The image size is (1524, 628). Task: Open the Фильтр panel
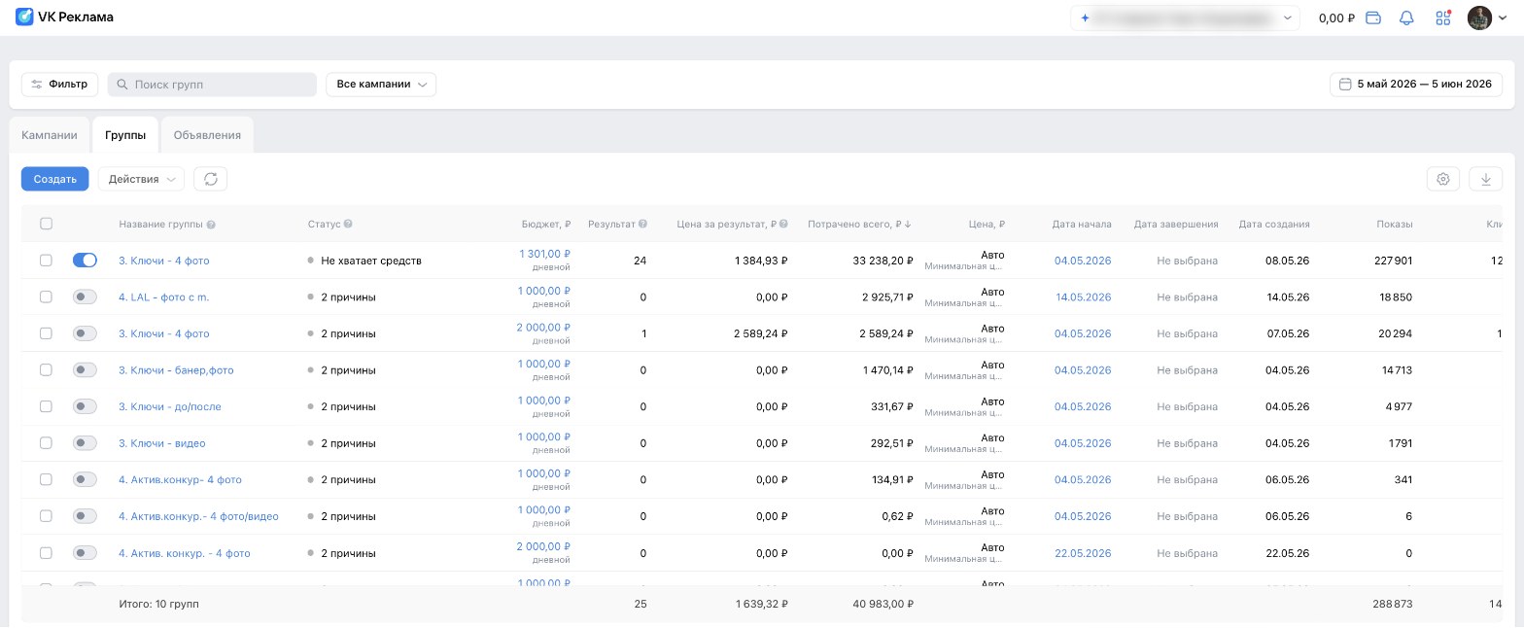[x=60, y=85]
